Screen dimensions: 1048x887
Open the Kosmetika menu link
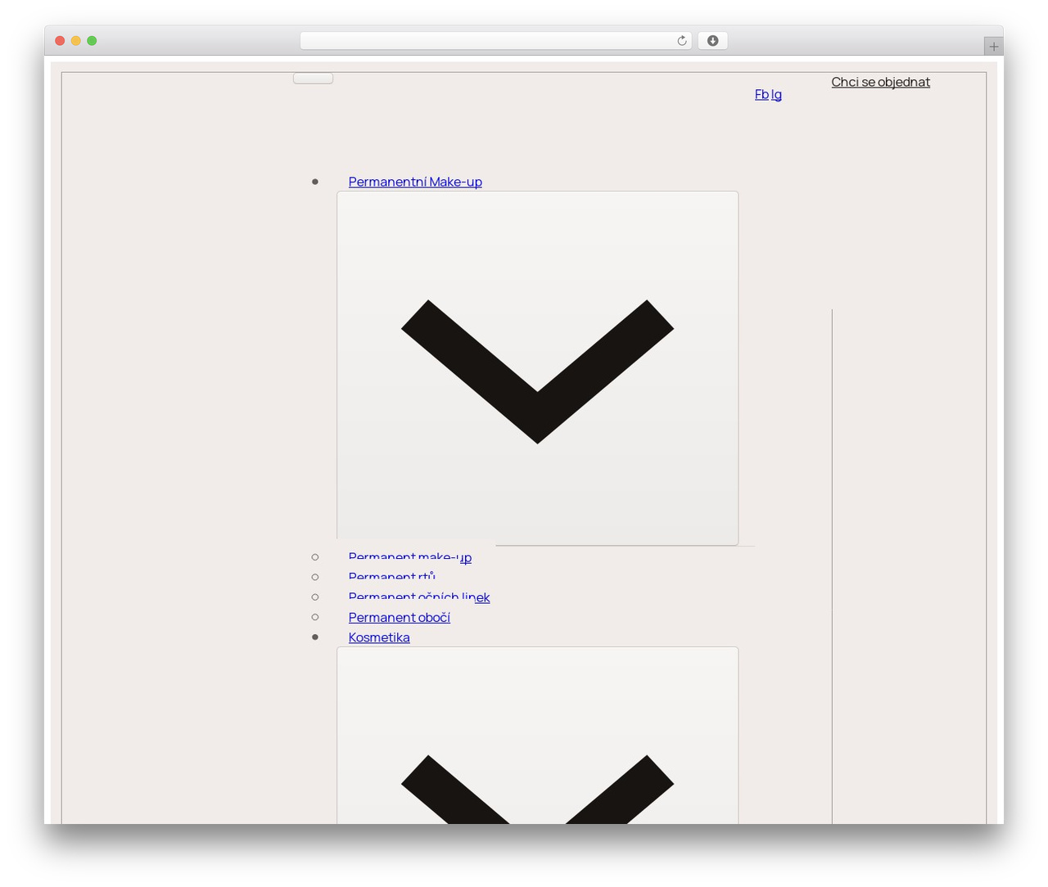click(x=379, y=637)
